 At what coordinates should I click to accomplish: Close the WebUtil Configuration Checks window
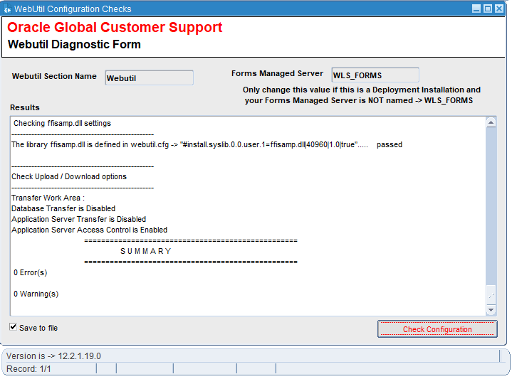click(498, 9)
